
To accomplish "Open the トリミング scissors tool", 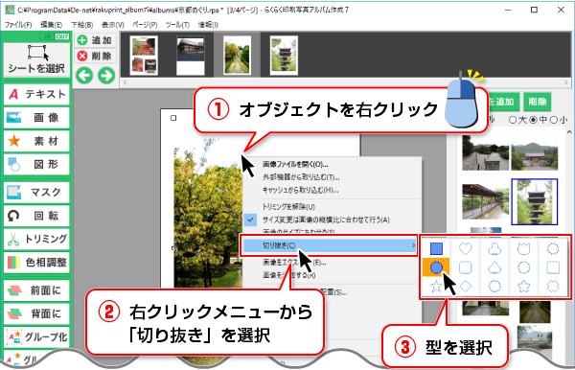I will pyautogui.click(x=36, y=239).
